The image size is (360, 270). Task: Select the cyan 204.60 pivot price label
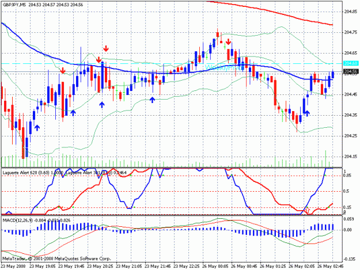(x=351, y=63)
